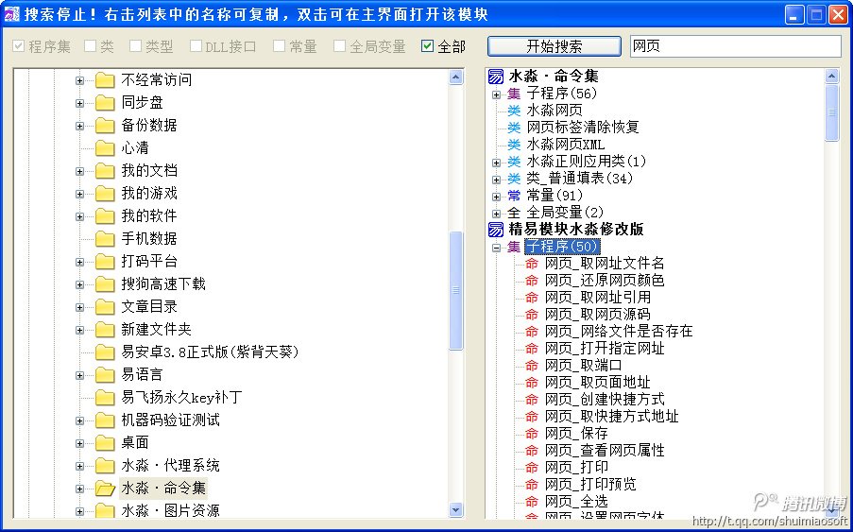Image resolution: width=853 pixels, height=532 pixels.
Task: Expand the 水淼·代理系统 folder node
Action: coord(80,466)
